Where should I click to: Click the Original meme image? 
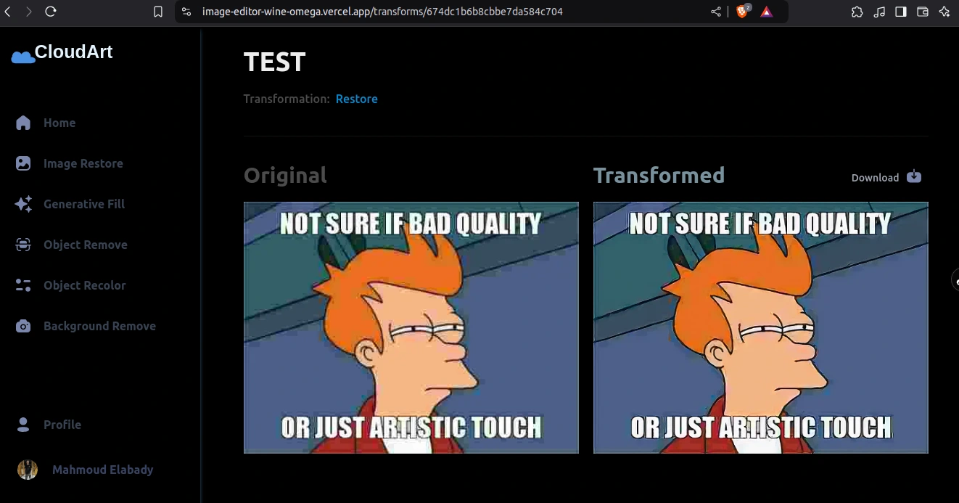[x=411, y=327]
